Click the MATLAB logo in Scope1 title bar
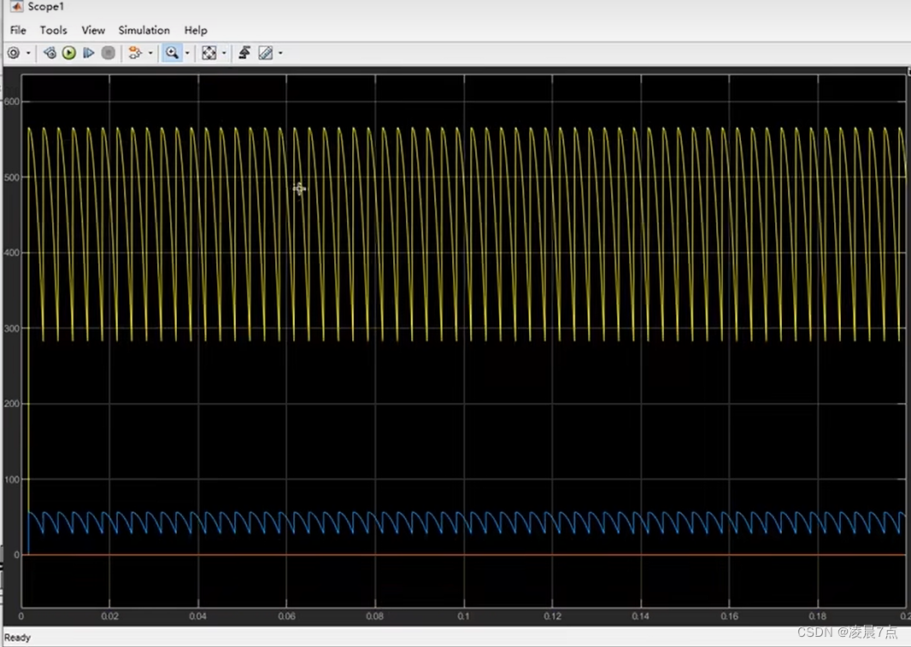This screenshot has height=647, width=911. [17, 6]
